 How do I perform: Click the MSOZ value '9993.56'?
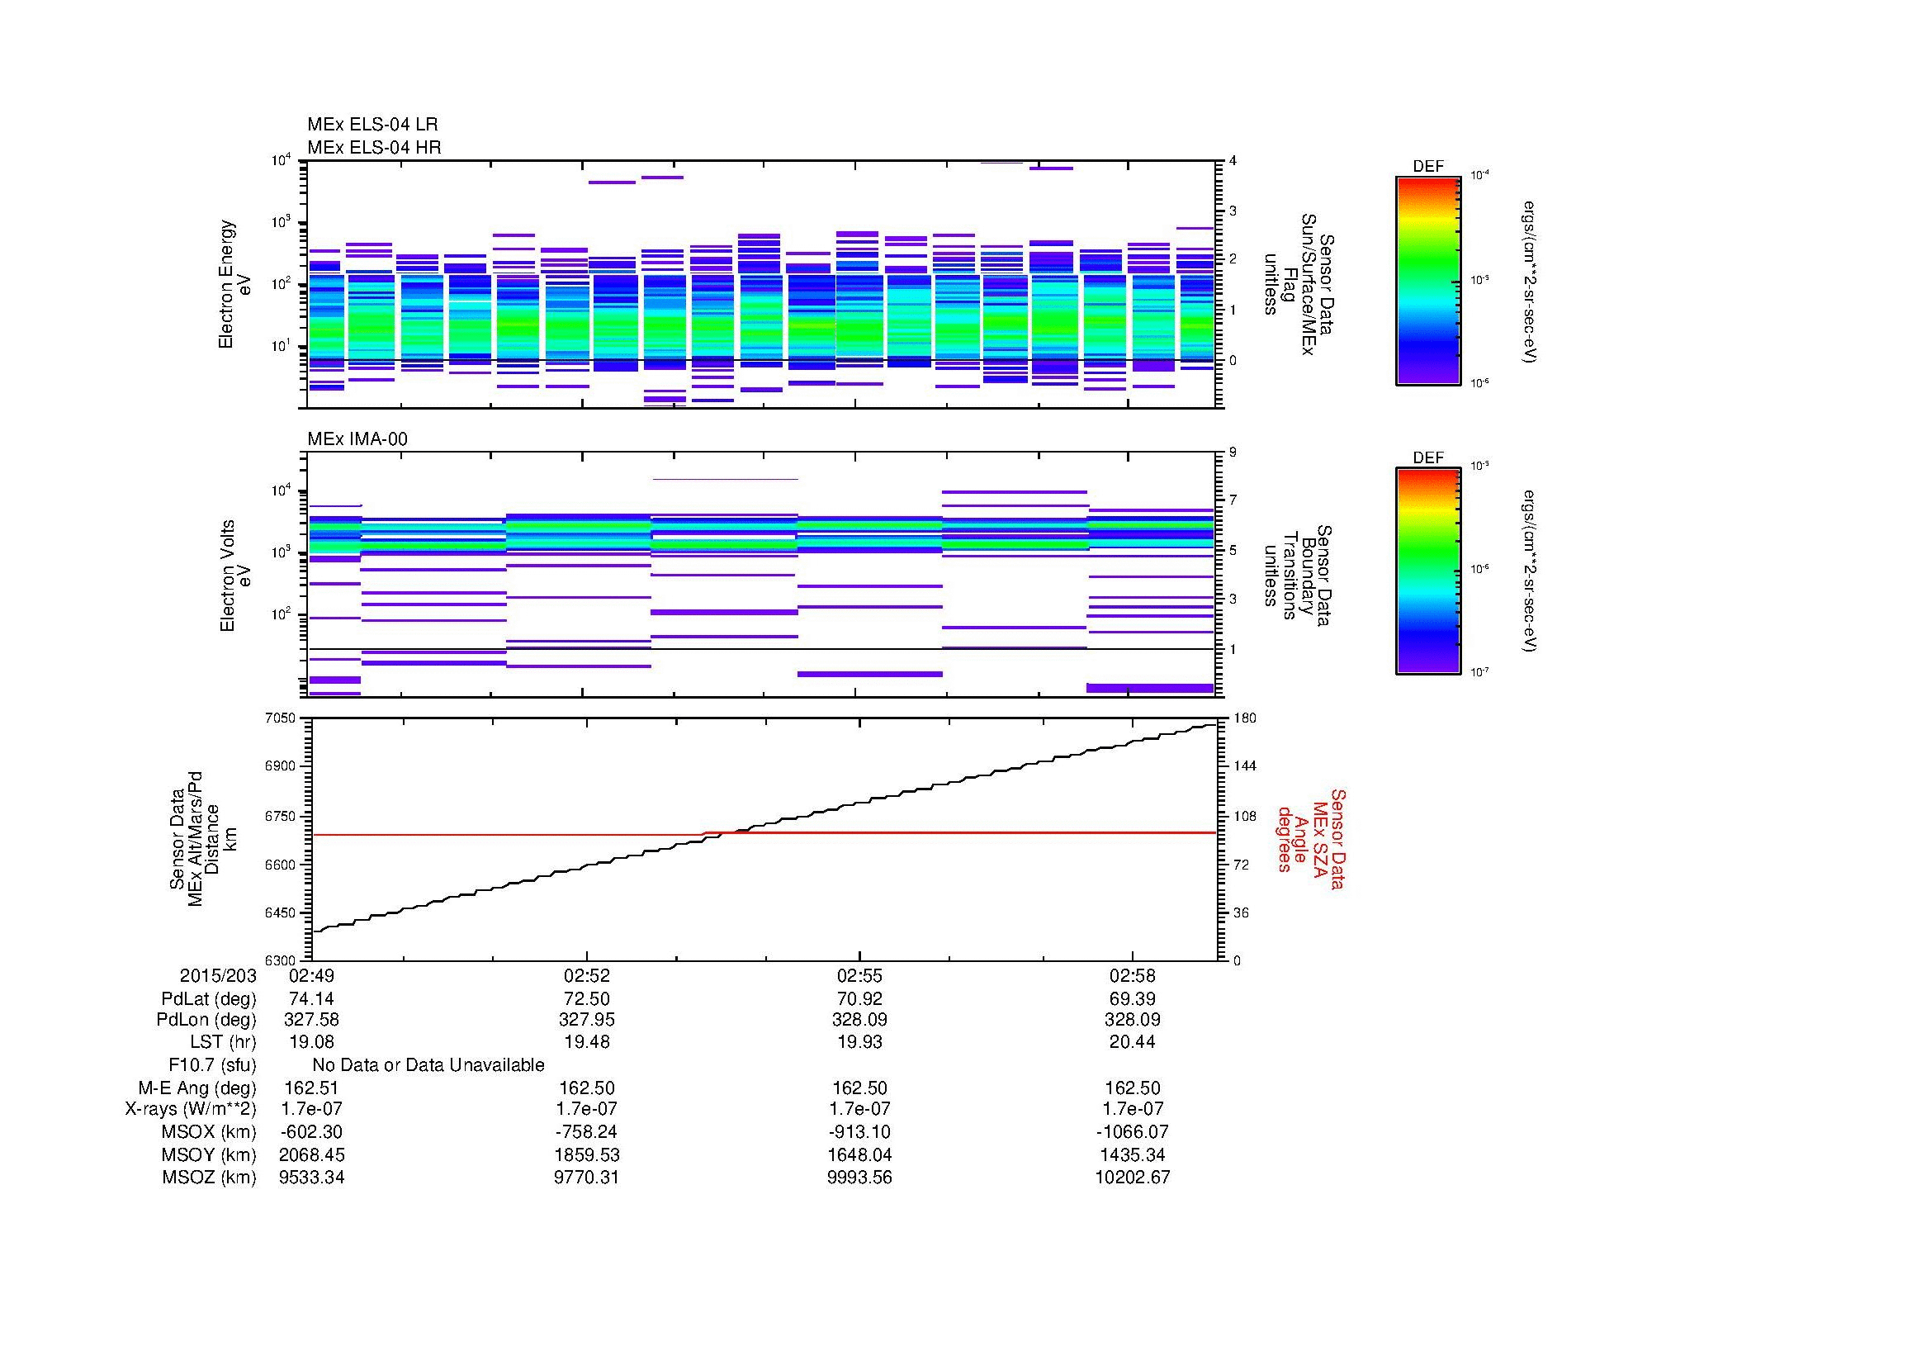click(x=859, y=1178)
